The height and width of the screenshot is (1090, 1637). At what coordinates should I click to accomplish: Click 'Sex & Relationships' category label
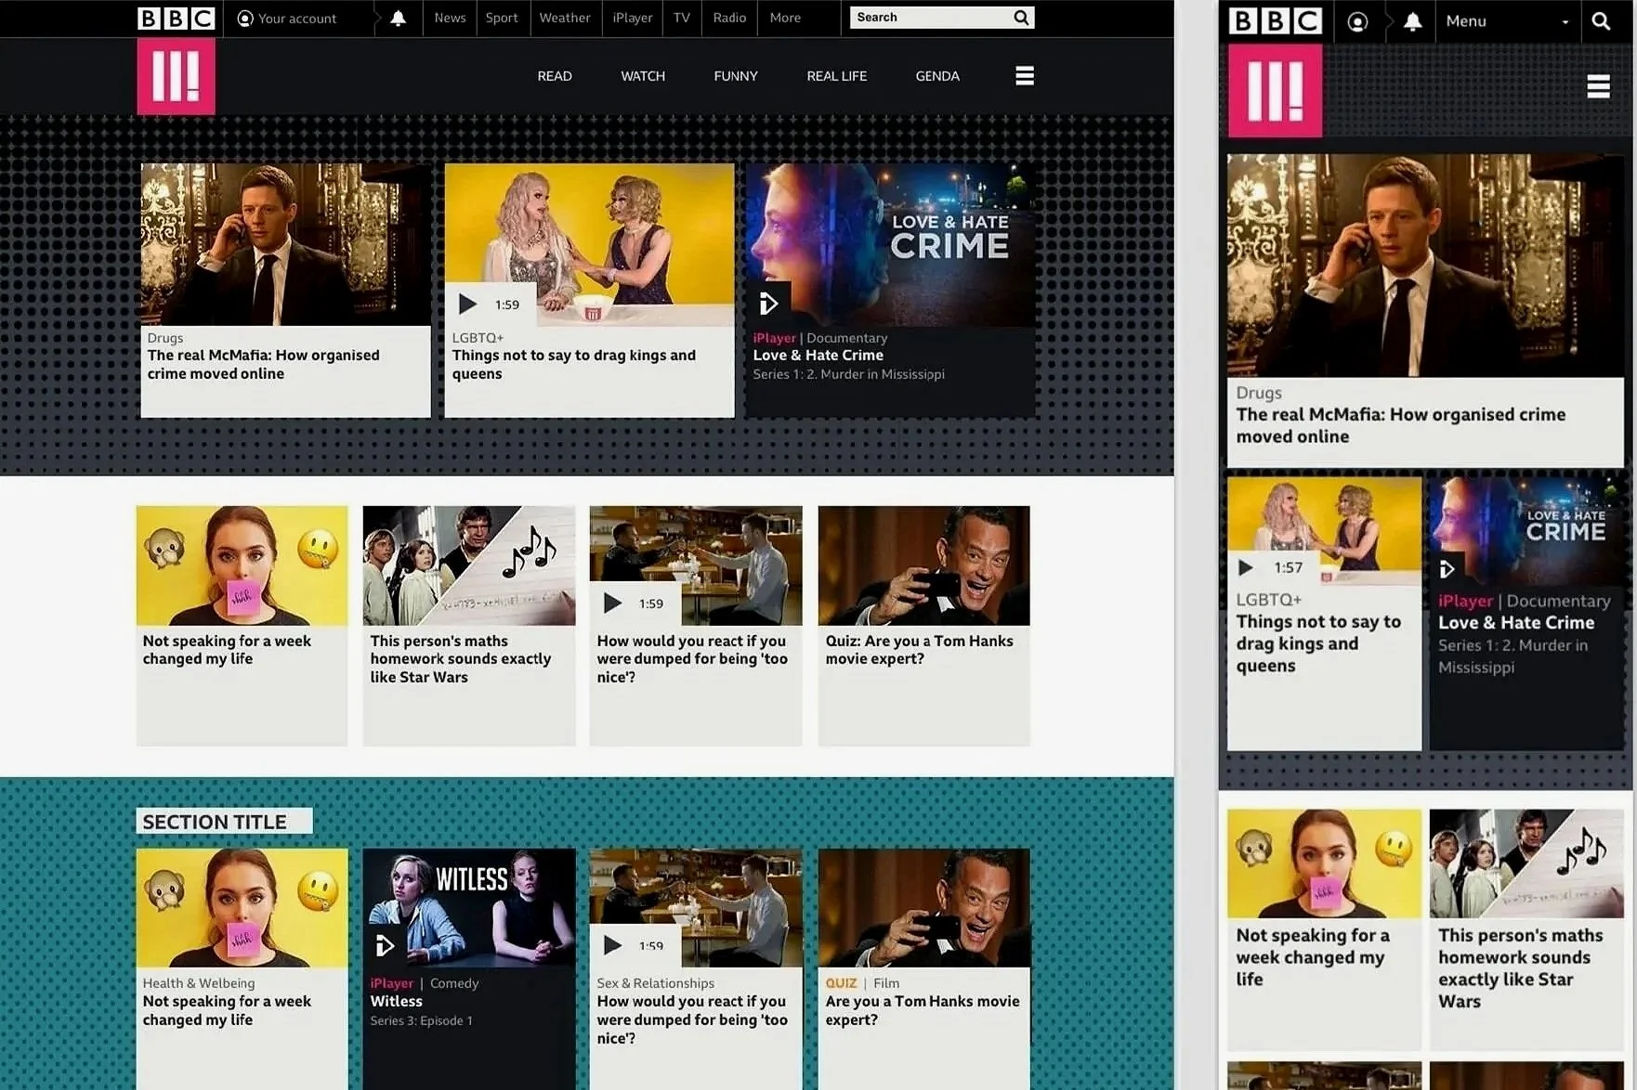[x=655, y=983]
